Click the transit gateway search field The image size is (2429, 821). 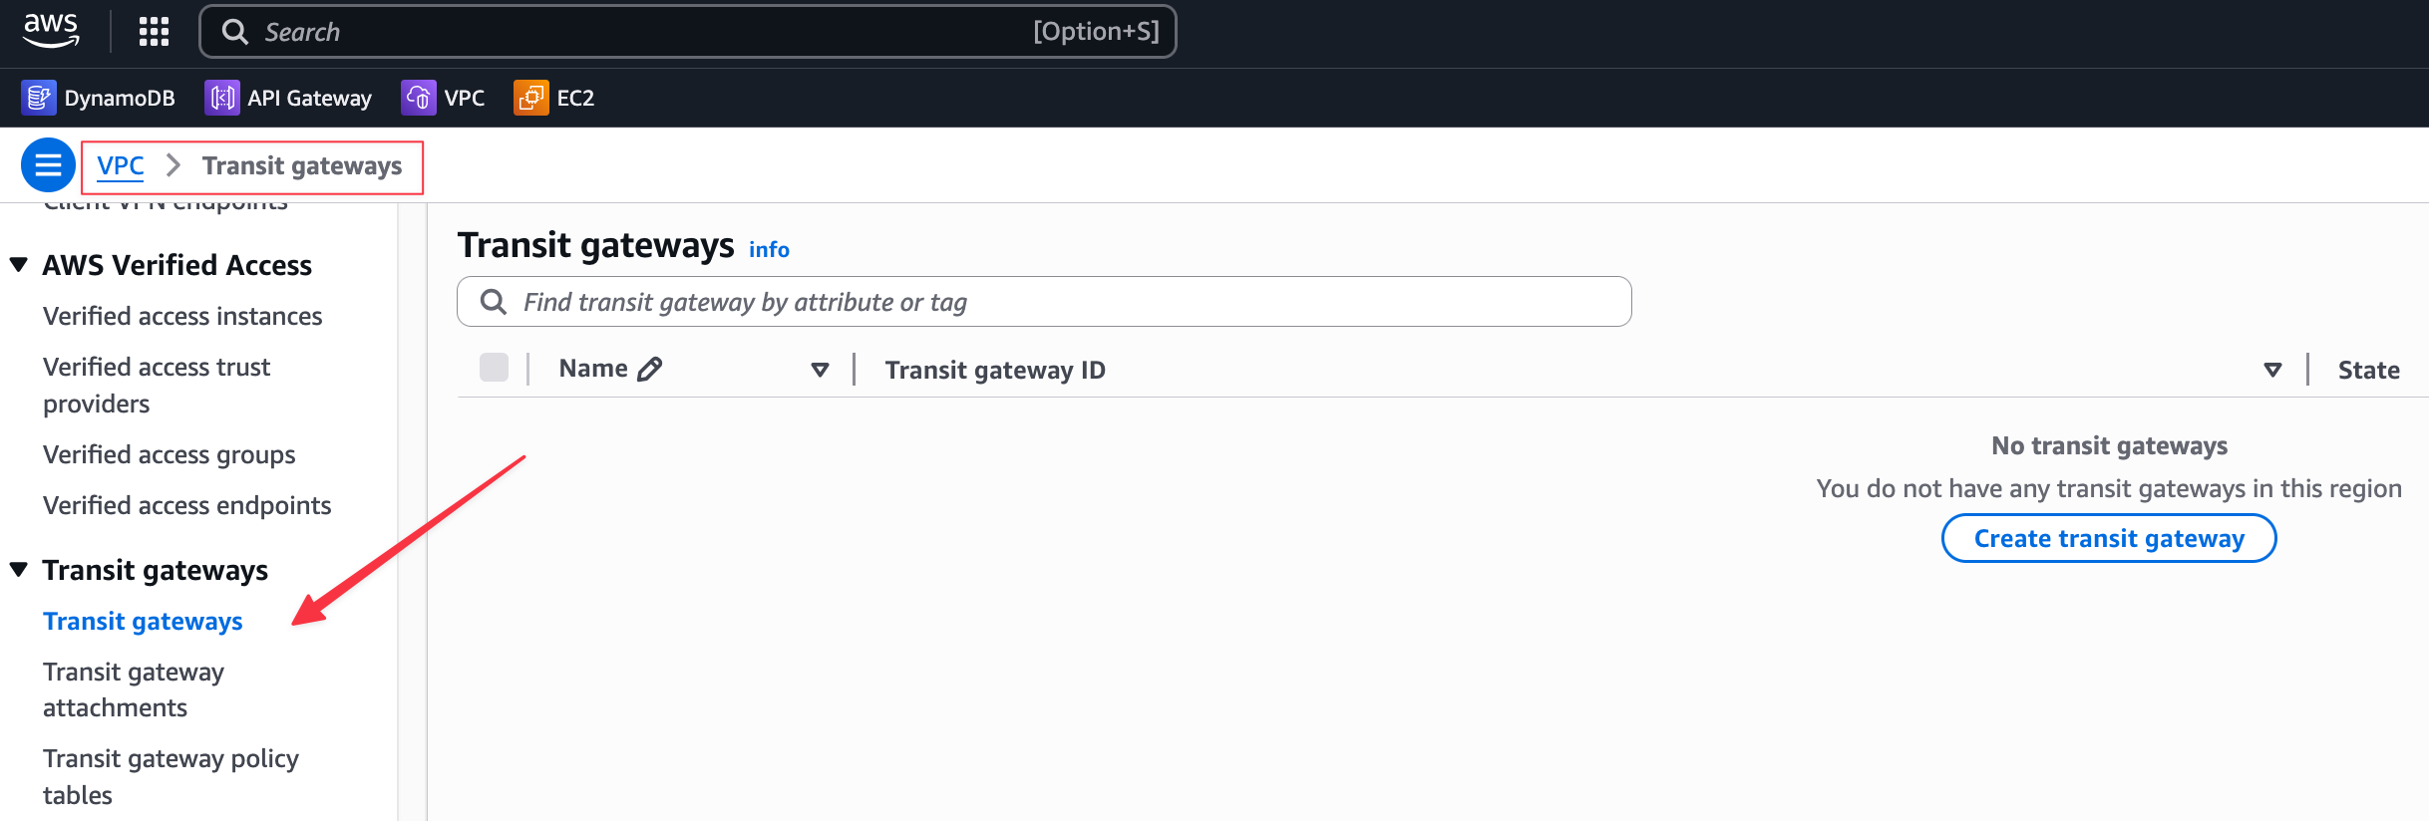click(1043, 301)
